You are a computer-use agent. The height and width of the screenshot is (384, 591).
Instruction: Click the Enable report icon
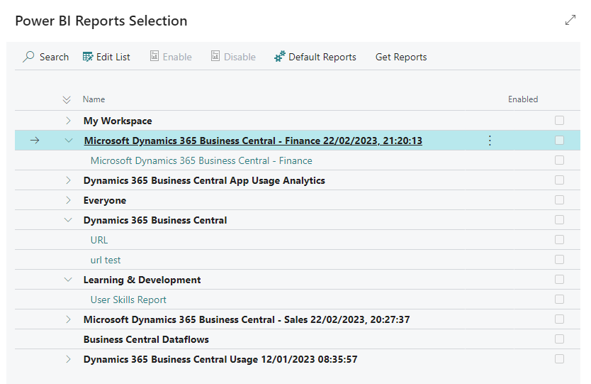[x=154, y=56]
